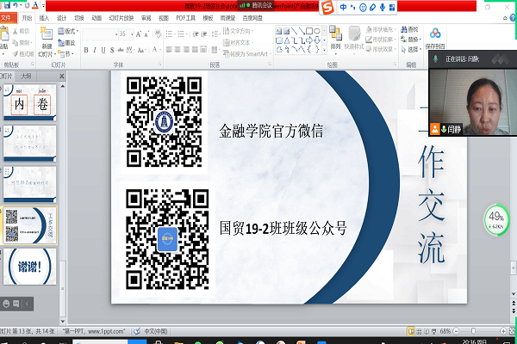Click the Reset (重设) slide button
The width and height of the screenshot is (517, 344).
pos(66,43)
